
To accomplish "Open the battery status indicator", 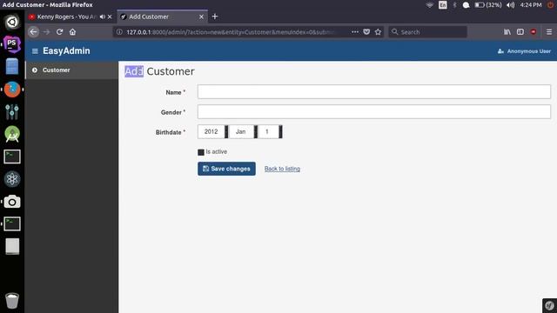I will [x=488, y=5].
